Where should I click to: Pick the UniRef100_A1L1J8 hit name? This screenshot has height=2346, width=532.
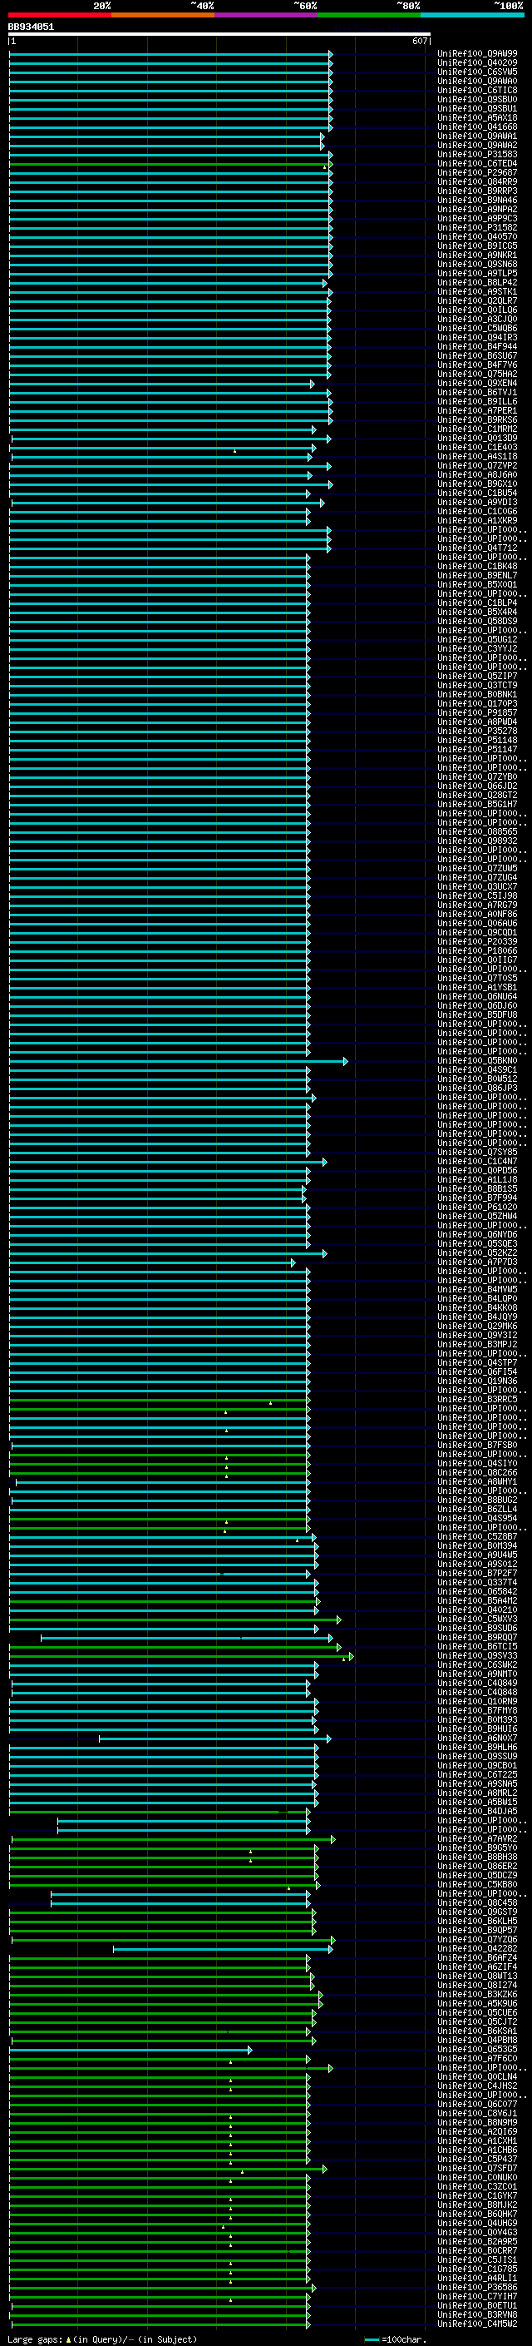[x=477, y=1179]
